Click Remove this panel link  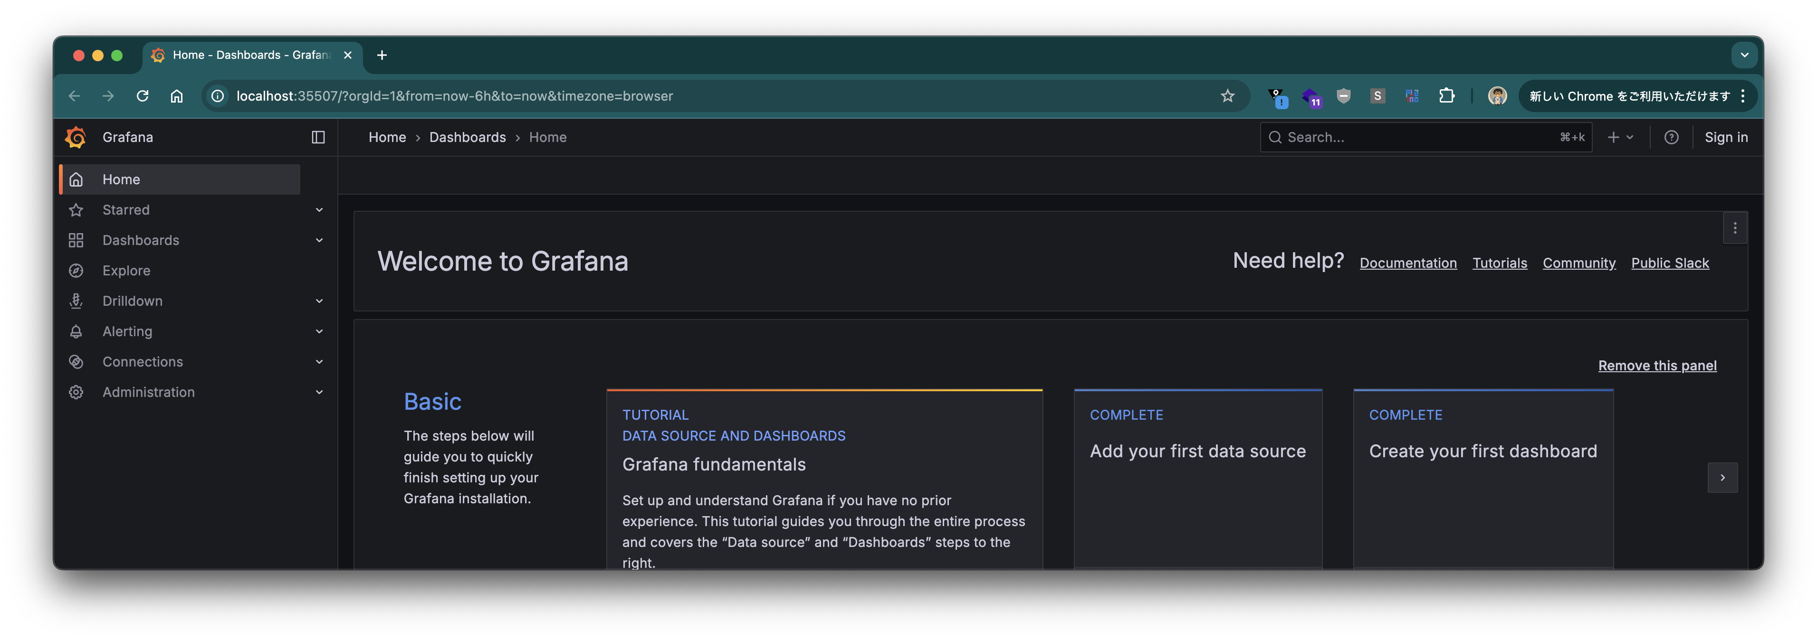(x=1657, y=365)
